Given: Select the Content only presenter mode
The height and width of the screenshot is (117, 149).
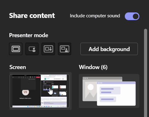Looking at the screenshot, I should (x=16, y=49).
